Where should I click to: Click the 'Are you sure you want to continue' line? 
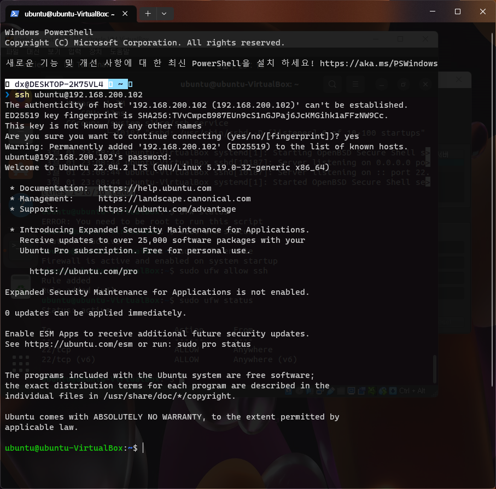tap(182, 136)
